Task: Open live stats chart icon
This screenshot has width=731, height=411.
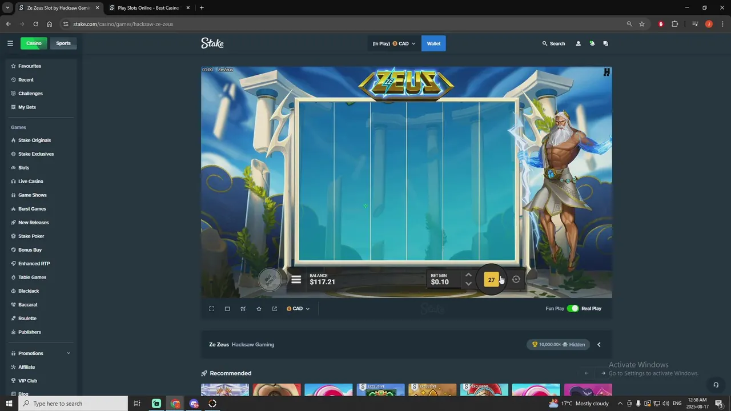Action: coord(243,309)
